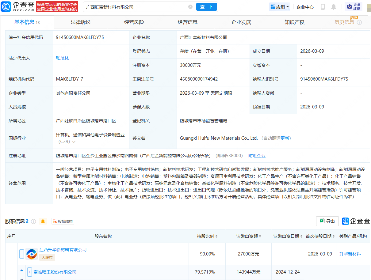Click the 查一下 search button
The height and width of the screenshot is (280, 371).
coord(206,6)
